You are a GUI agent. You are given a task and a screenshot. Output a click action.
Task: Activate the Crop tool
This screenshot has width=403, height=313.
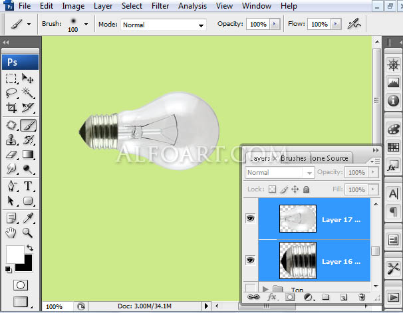[11, 108]
